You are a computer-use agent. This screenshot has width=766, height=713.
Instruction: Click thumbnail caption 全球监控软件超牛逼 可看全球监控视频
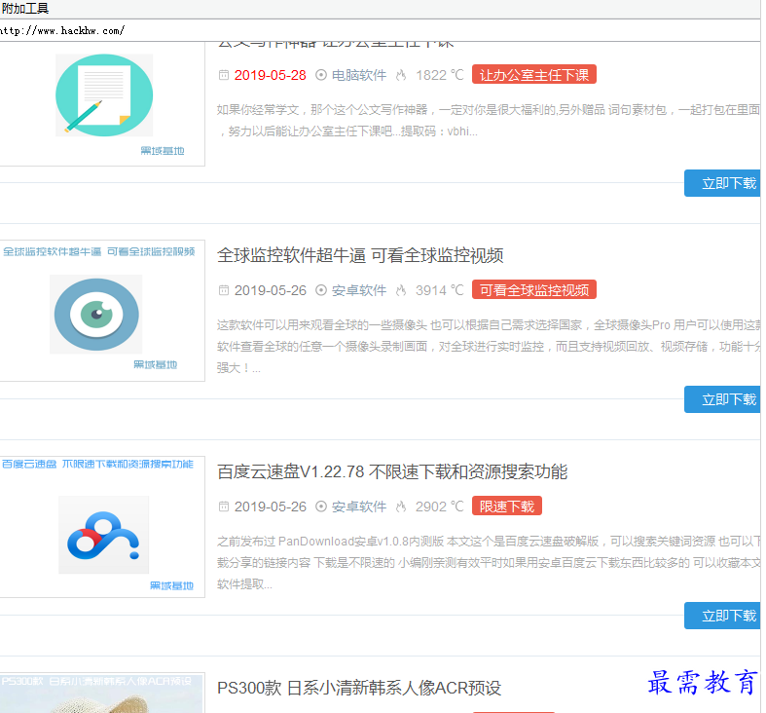coord(99,251)
